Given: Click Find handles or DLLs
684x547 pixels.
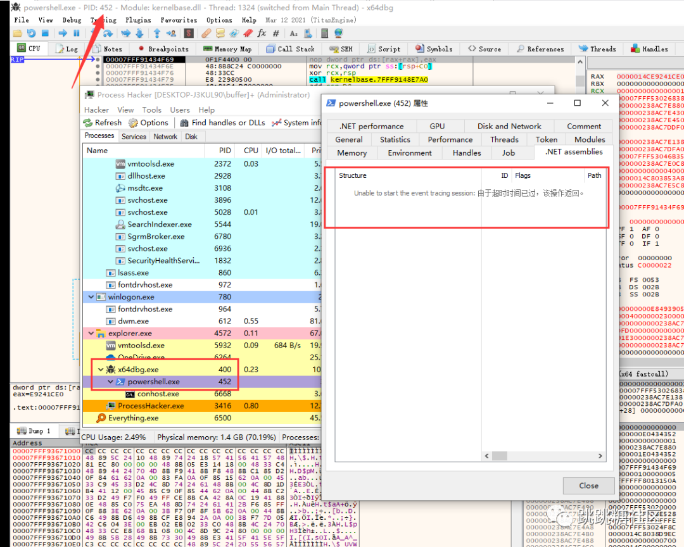Looking at the screenshot, I should coord(222,123).
